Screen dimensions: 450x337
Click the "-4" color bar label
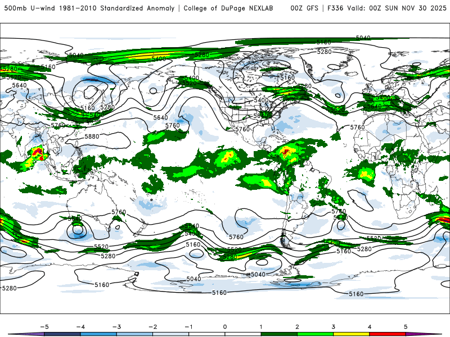coord(80,327)
